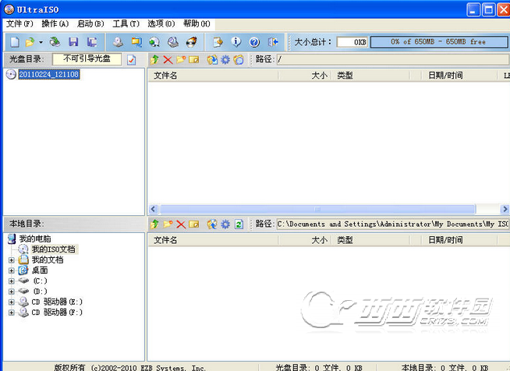
Task: Click rename folder icon in disc directory toolbar
Action: pyautogui.click(x=194, y=60)
